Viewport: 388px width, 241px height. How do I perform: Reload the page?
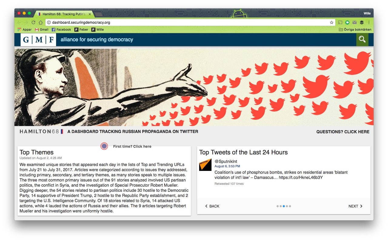coord(33,22)
